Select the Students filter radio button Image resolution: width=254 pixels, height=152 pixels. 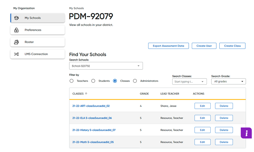(93, 81)
